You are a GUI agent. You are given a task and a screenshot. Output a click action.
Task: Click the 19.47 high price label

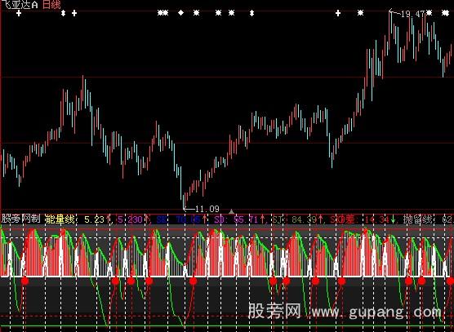click(x=412, y=14)
